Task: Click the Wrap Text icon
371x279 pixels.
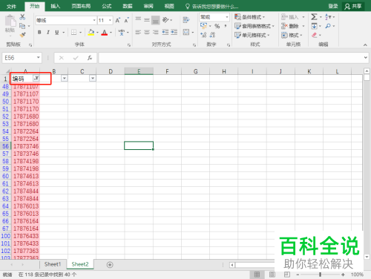Action: coord(186,20)
